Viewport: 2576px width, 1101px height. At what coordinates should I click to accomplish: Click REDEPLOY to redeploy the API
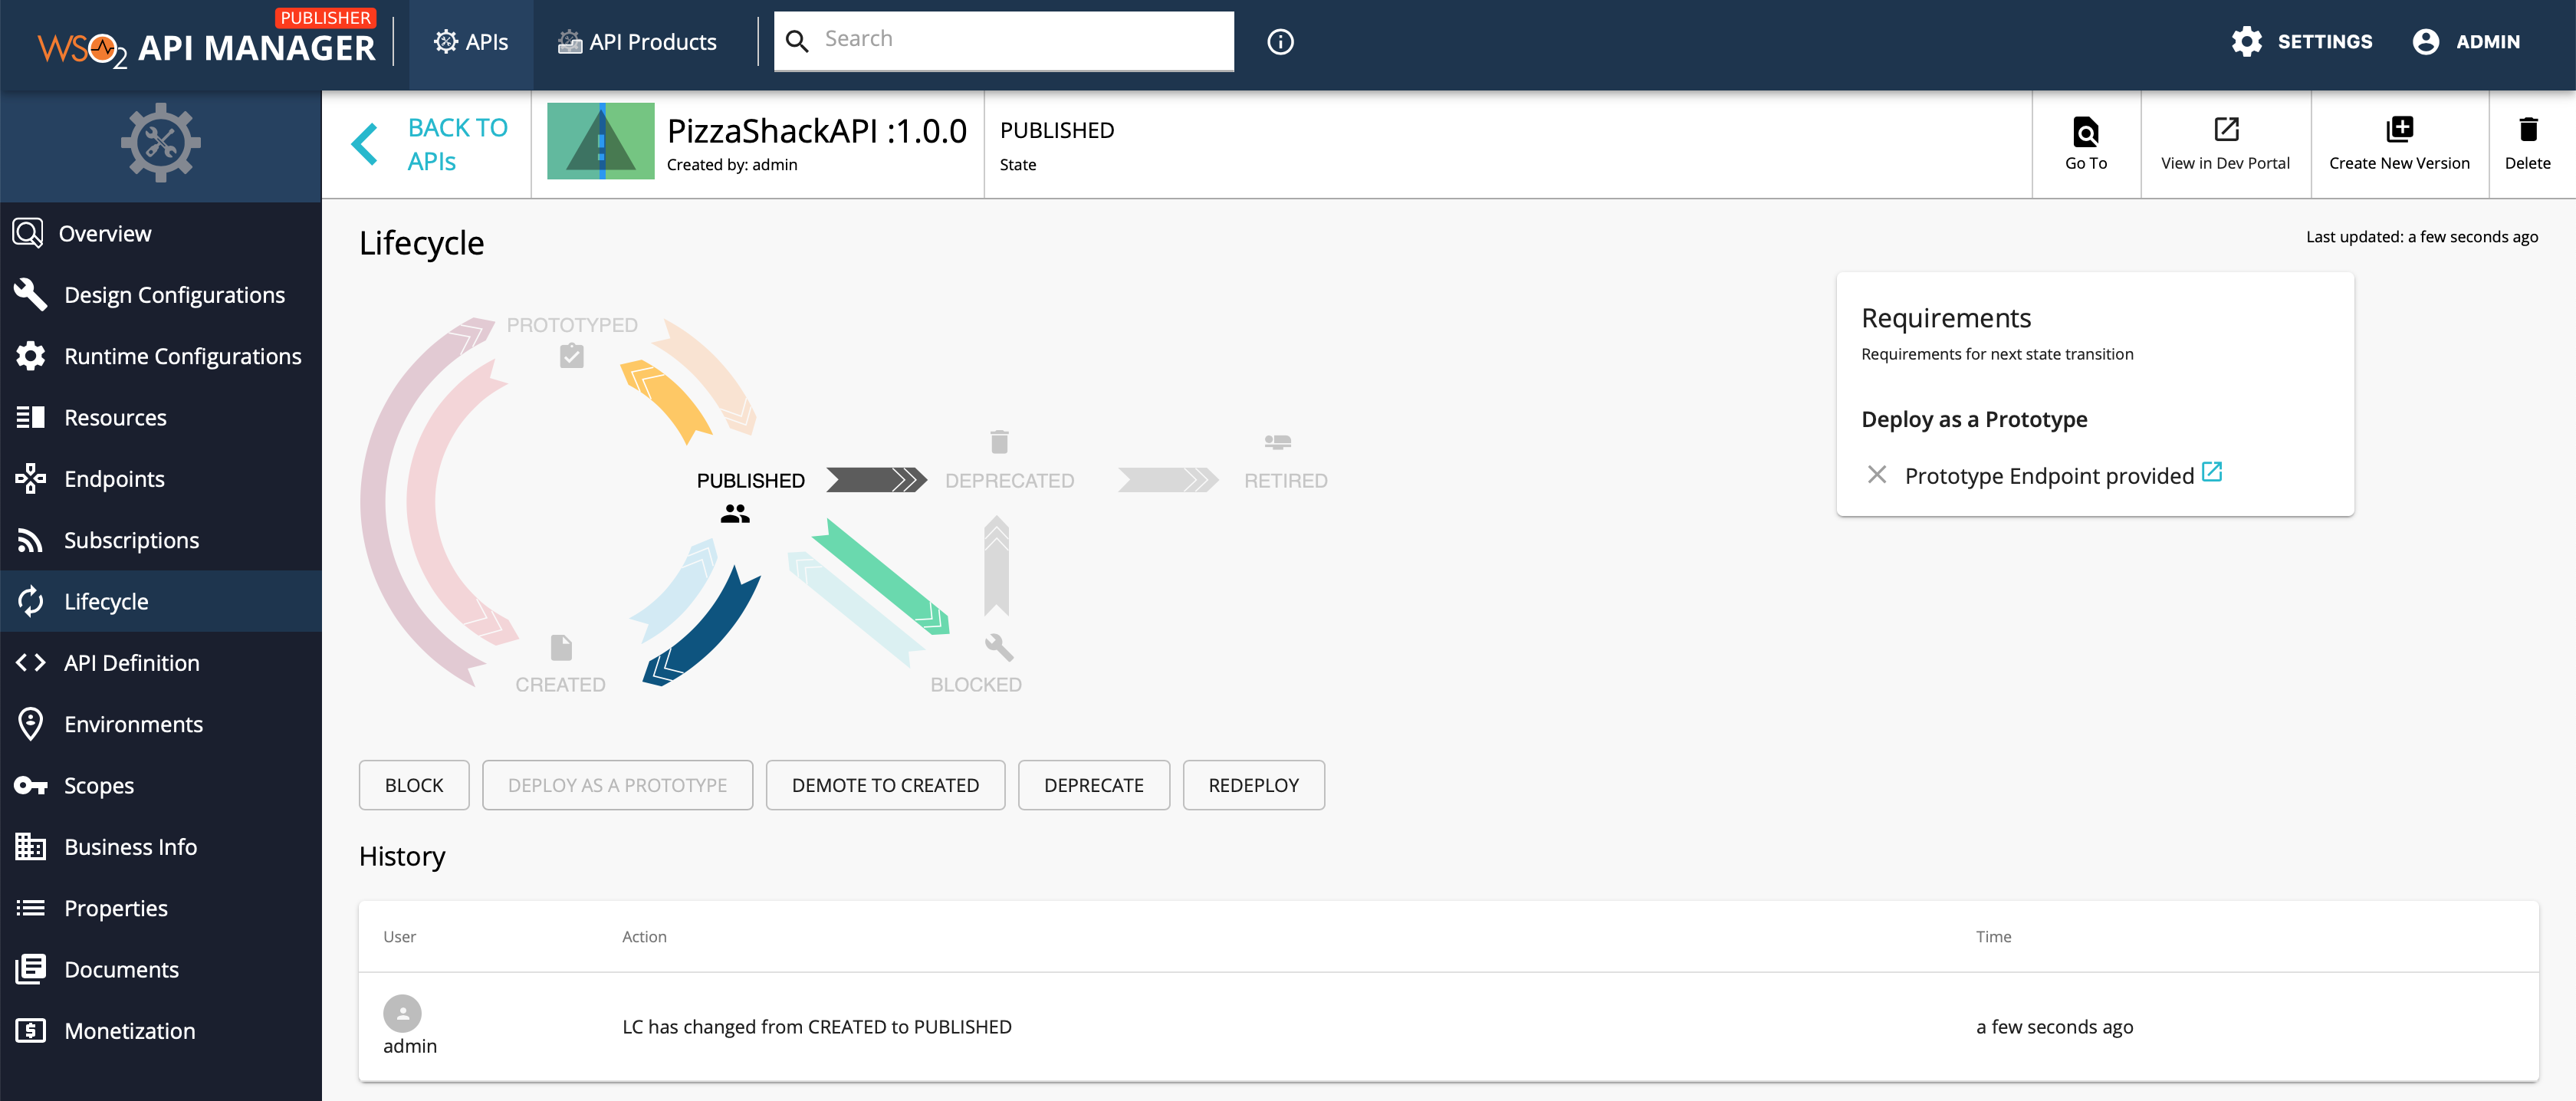pos(1253,785)
